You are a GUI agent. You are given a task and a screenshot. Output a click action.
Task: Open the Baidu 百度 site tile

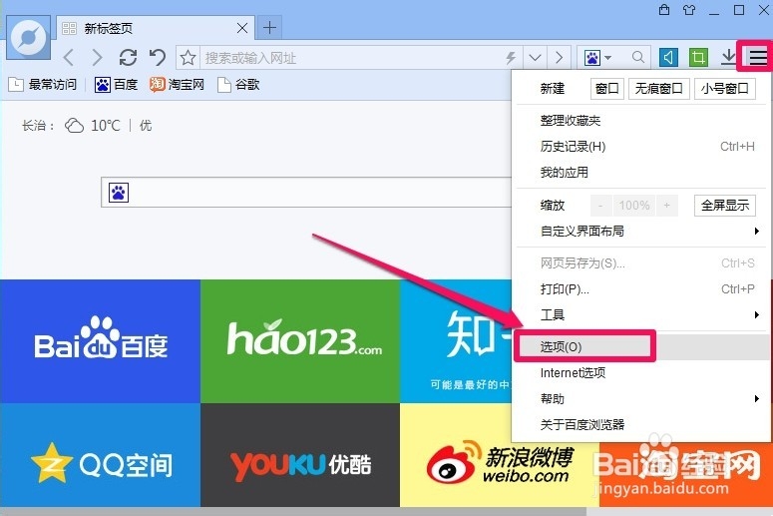[100, 341]
